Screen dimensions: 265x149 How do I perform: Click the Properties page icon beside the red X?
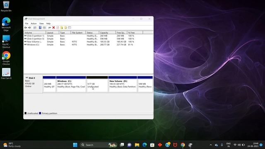tap(58, 28)
